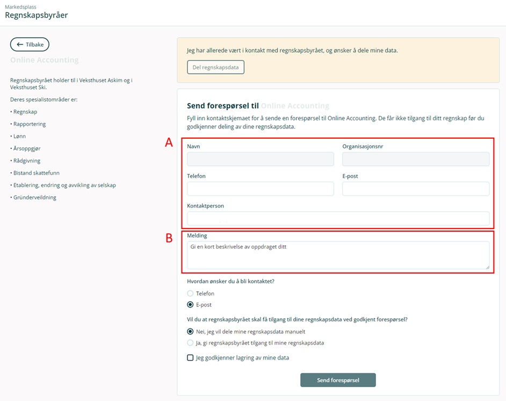Click the Telefon number input field
506x401 pixels.
click(x=261, y=189)
